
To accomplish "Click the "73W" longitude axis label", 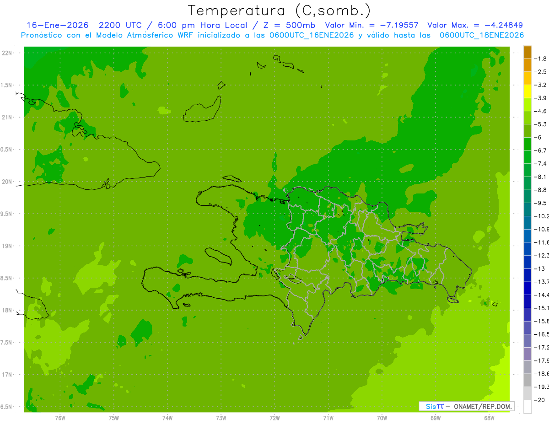I will (x=221, y=418).
